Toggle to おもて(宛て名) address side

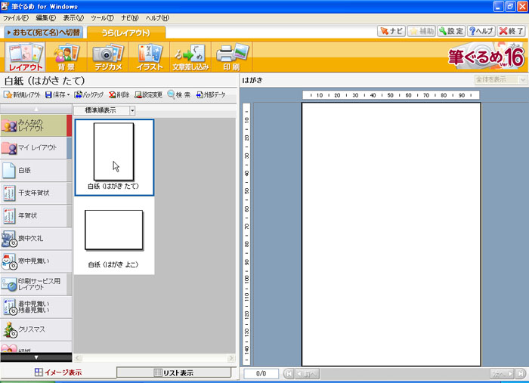coord(44,32)
